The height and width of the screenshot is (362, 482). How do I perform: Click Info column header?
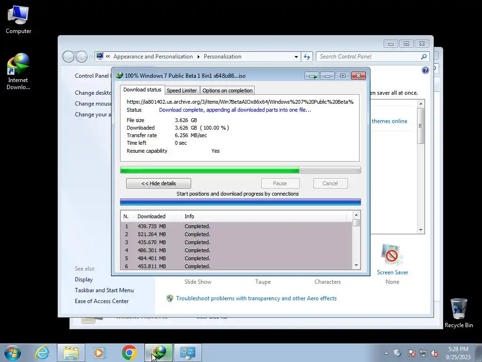pyautogui.click(x=265, y=216)
